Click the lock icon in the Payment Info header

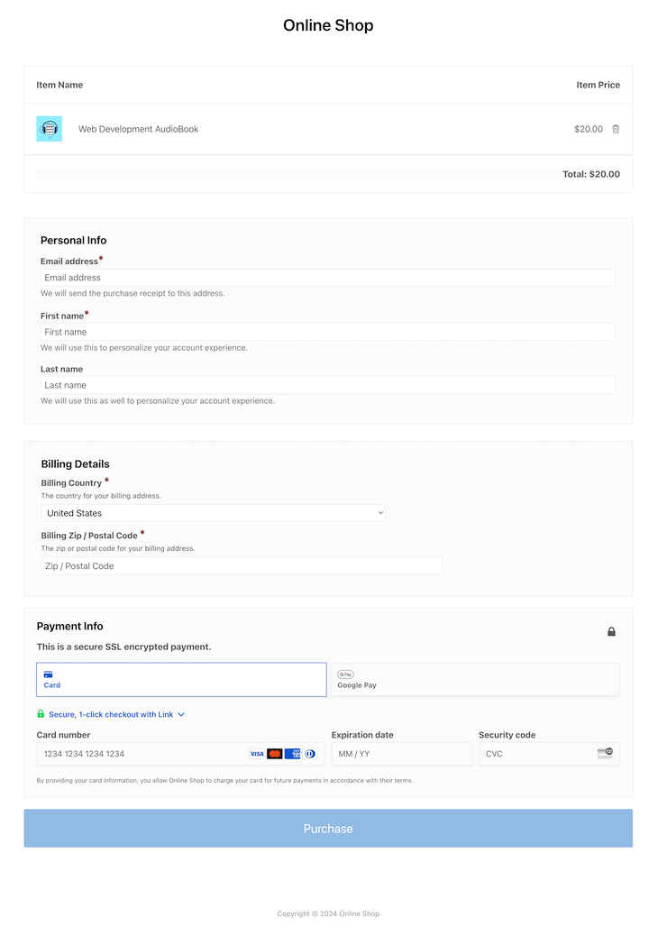tap(611, 631)
